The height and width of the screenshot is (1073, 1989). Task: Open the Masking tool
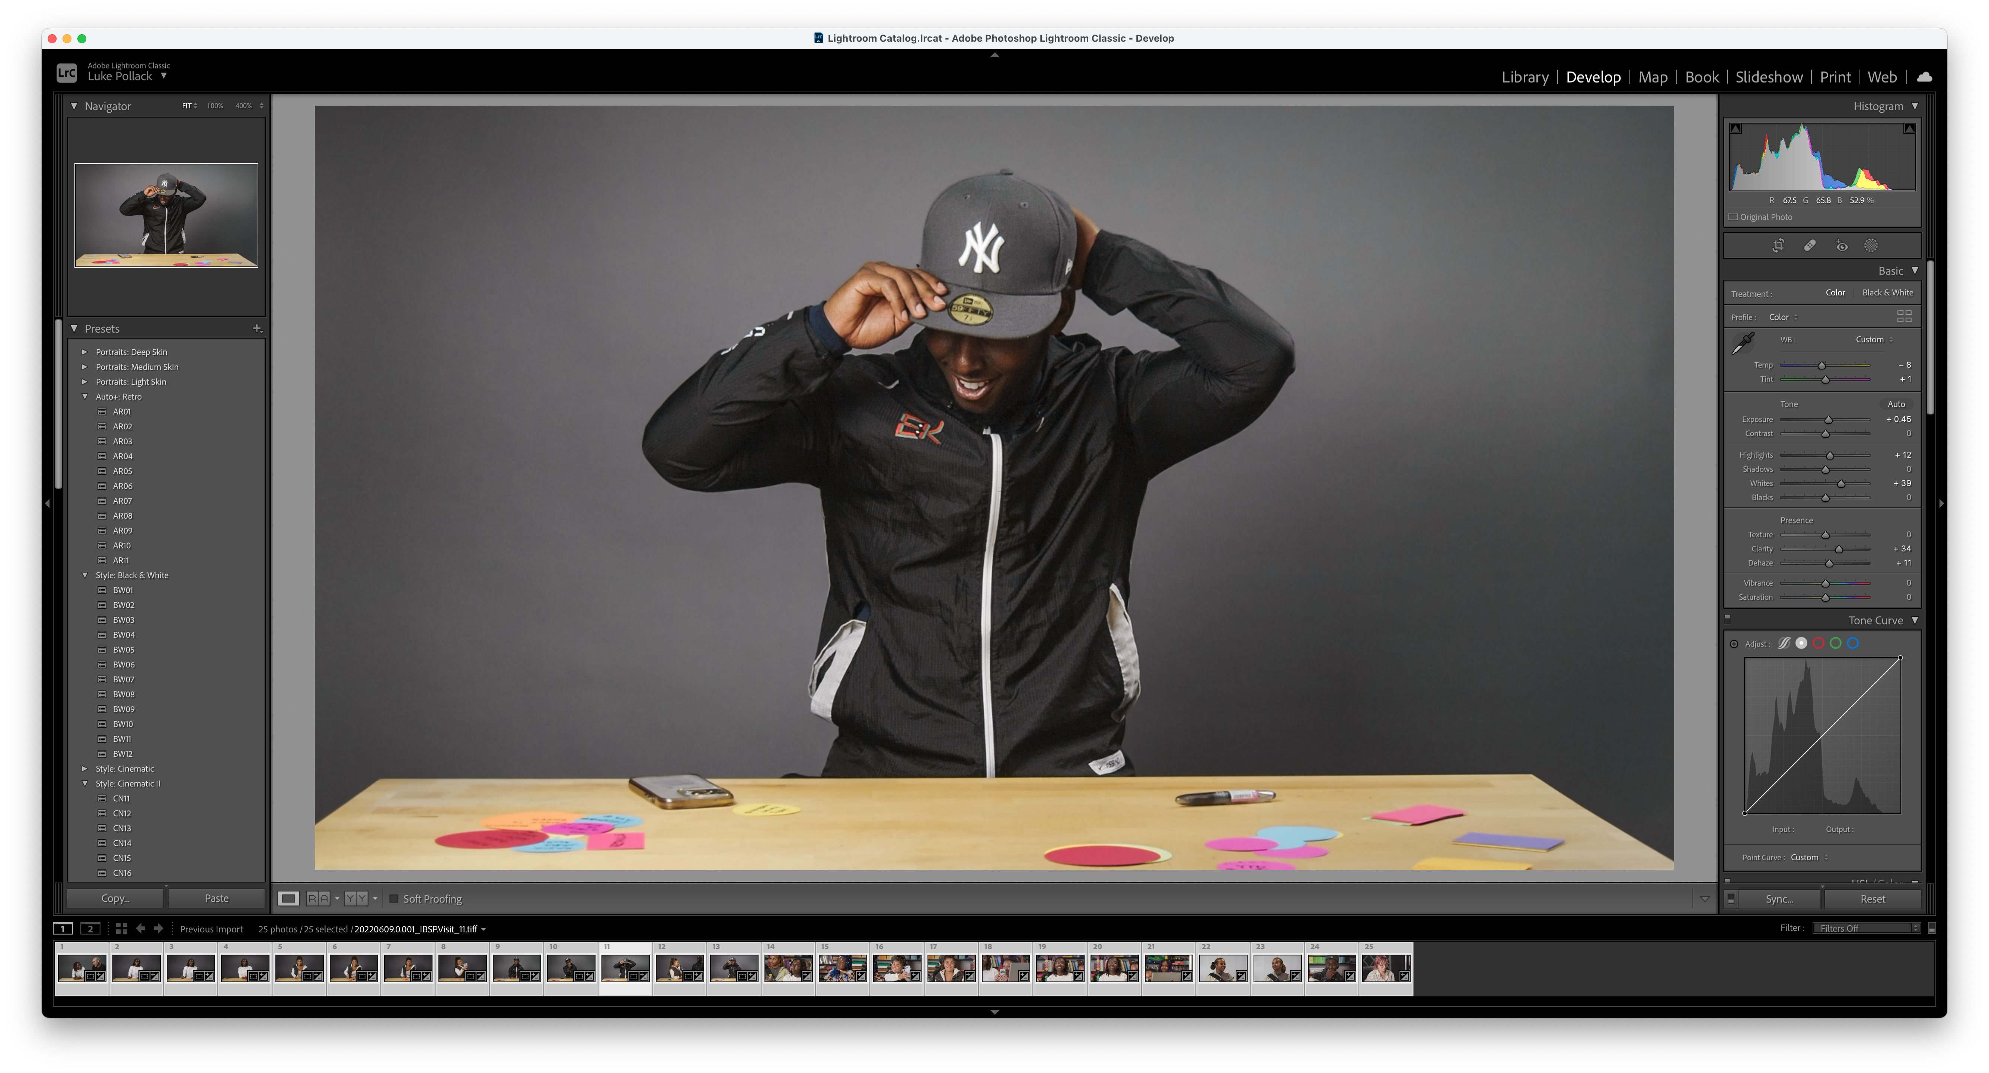tap(1871, 246)
